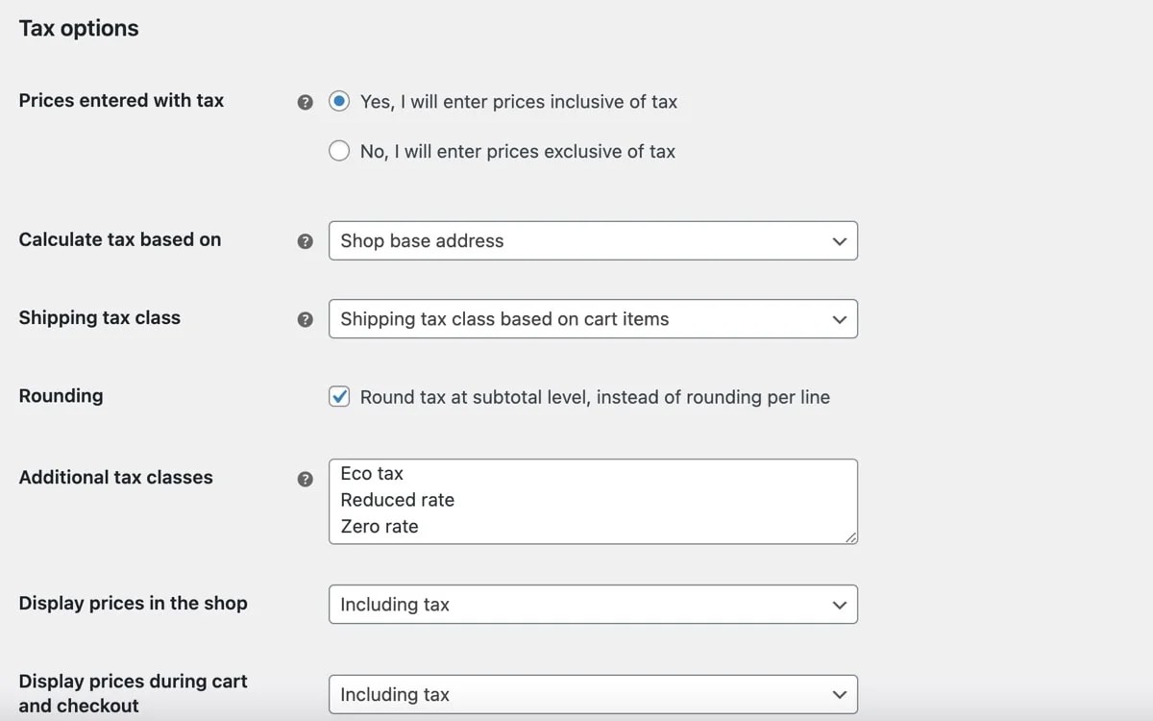Click the chevron on Shipping tax class dropdown
The height and width of the screenshot is (721, 1153).
(839, 318)
